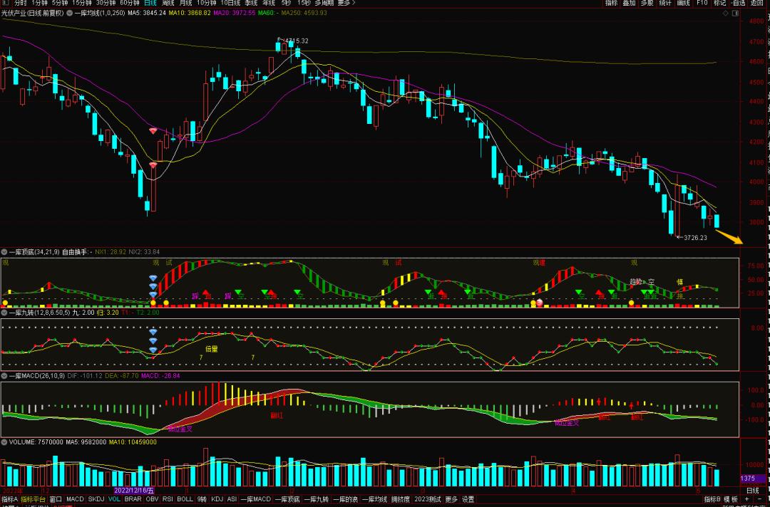Select 一库的浪 in bottom indicator bar
This screenshot has height=507, width=770.
click(x=345, y=499)
